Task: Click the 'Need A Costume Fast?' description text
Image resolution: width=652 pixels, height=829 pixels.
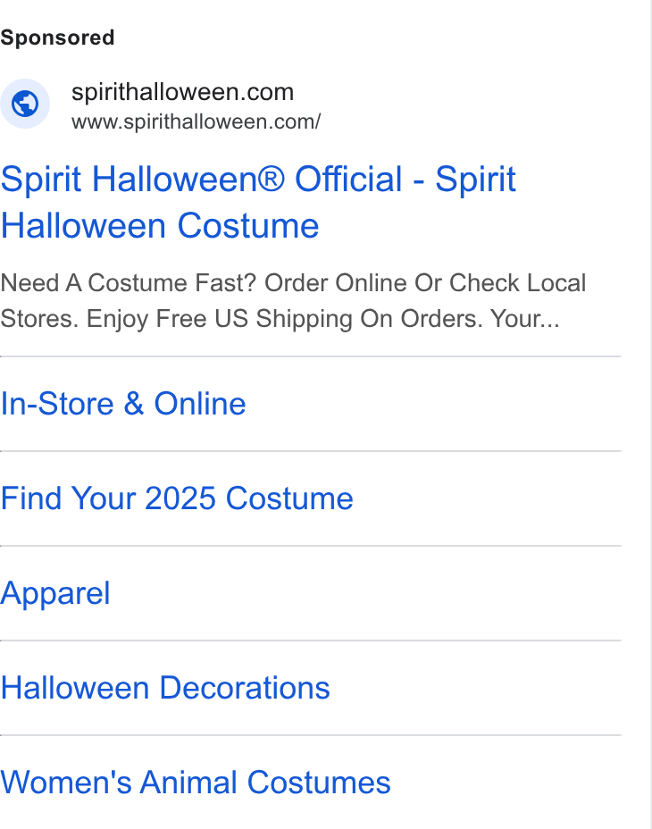Action: pos(129,283)
